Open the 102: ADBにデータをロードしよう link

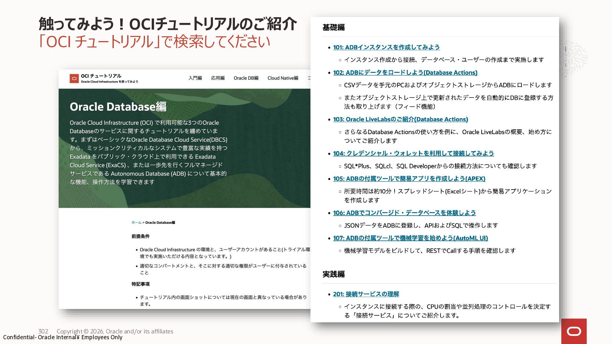pyautogui.click(x=405, y=73)
